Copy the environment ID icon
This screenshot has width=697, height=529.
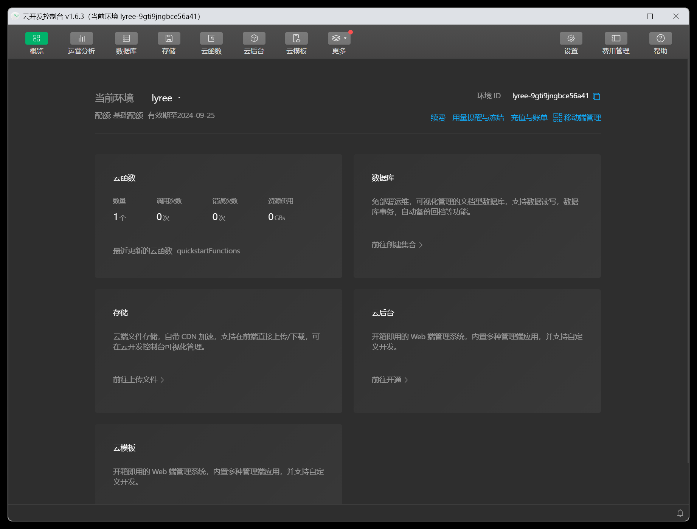(x=597, y=96)
